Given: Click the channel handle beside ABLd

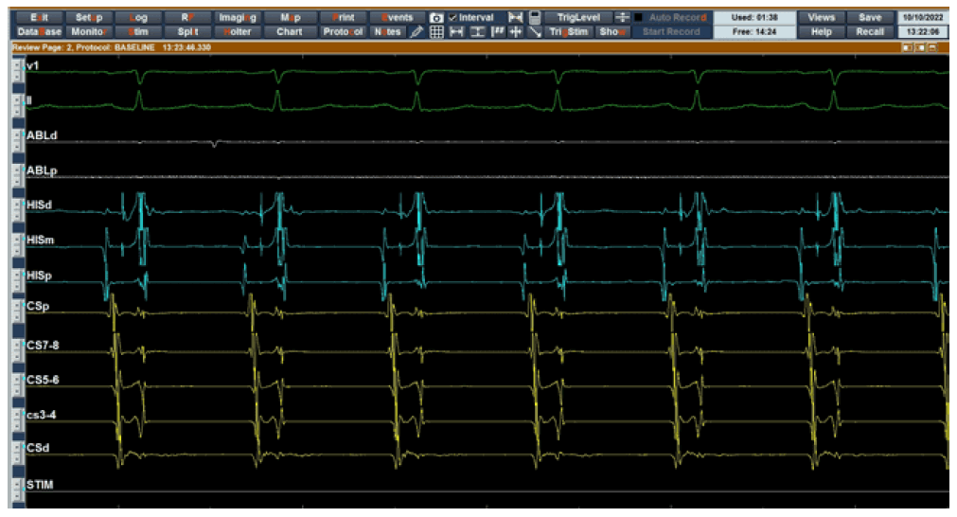Looking at the screenshot, I should [x=17, y=140].
